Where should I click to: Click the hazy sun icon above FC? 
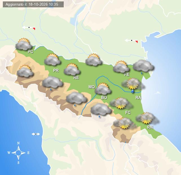tap(121, 103)
